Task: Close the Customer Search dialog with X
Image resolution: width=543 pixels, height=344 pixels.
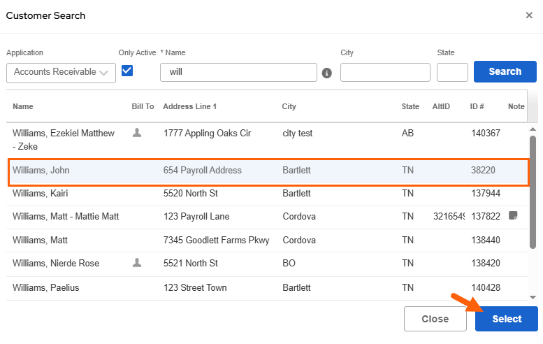Action: 529,15
